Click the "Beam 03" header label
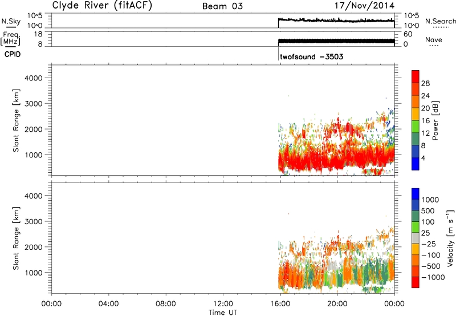The image size is (456, 316). [x=222, y=6]
